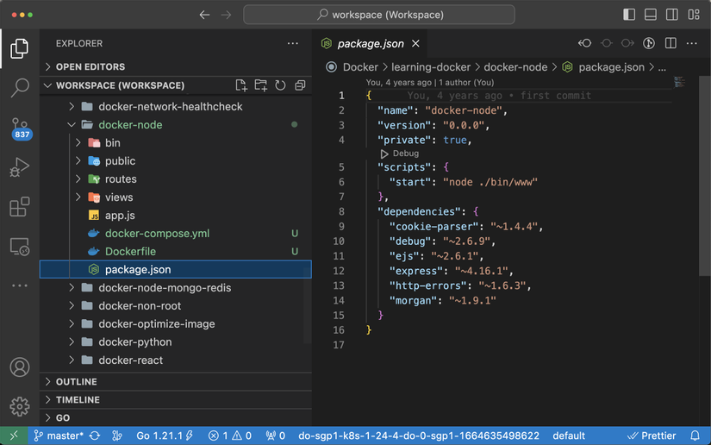Click the workspace search box in title bar
The width and height of the screenshot is (711, 445).
click(x=379, y=15)
